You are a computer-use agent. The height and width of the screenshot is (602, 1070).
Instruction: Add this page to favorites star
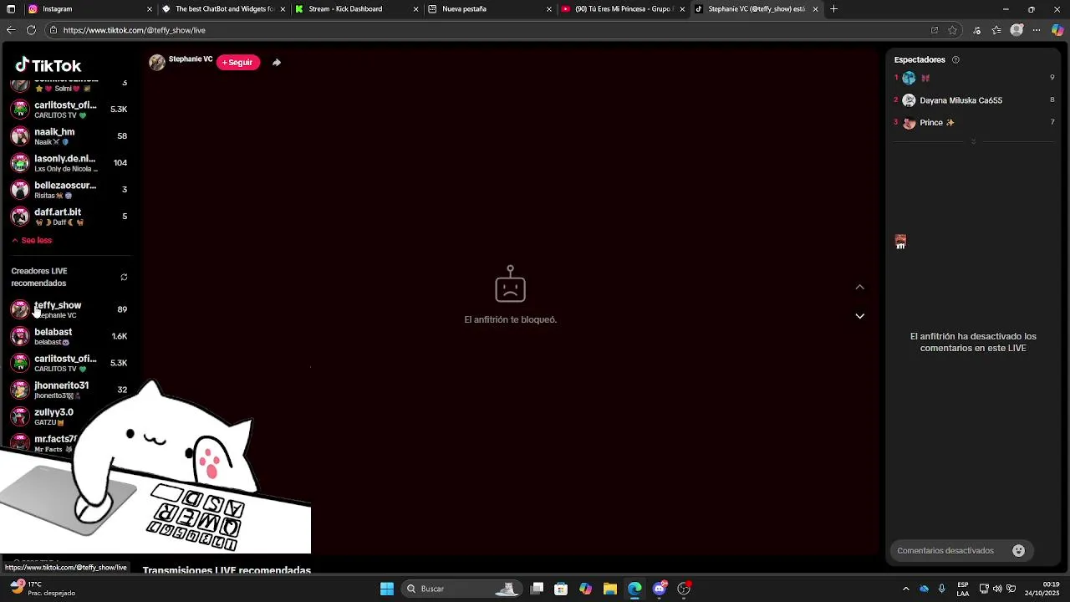click(952, 30)
